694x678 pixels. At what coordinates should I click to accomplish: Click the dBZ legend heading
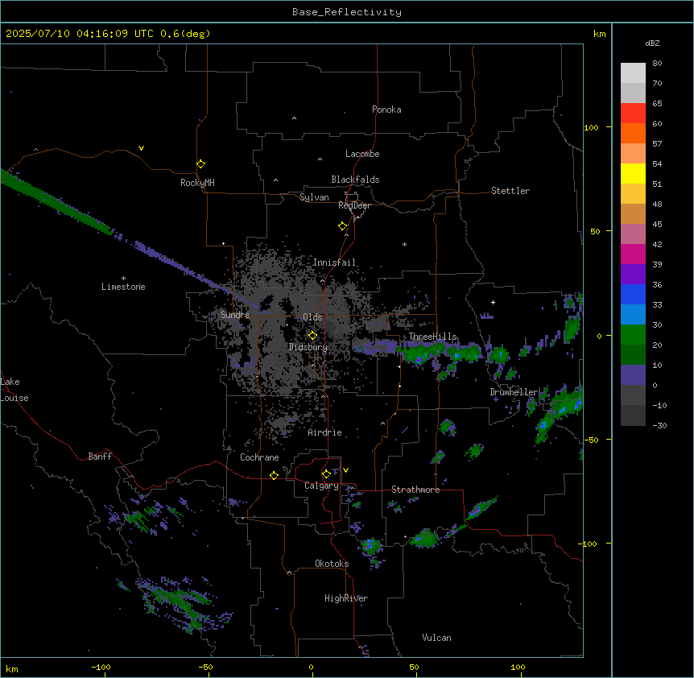[x=652, y=43]
